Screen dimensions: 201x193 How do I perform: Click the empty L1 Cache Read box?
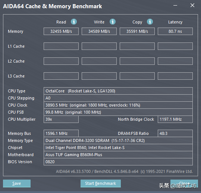(61, 46)
